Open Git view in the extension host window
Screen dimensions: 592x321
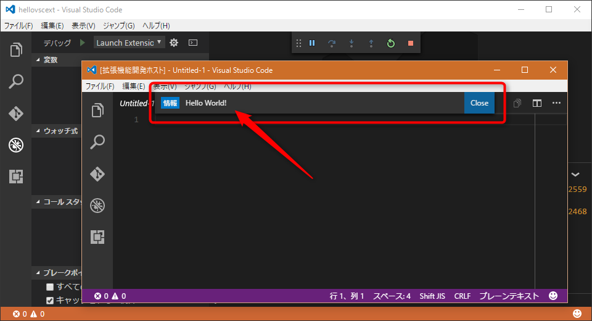tap(97, 174)
